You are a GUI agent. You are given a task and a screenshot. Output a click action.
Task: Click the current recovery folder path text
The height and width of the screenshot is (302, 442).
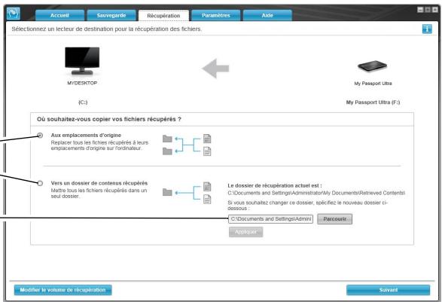coord(316,193)
